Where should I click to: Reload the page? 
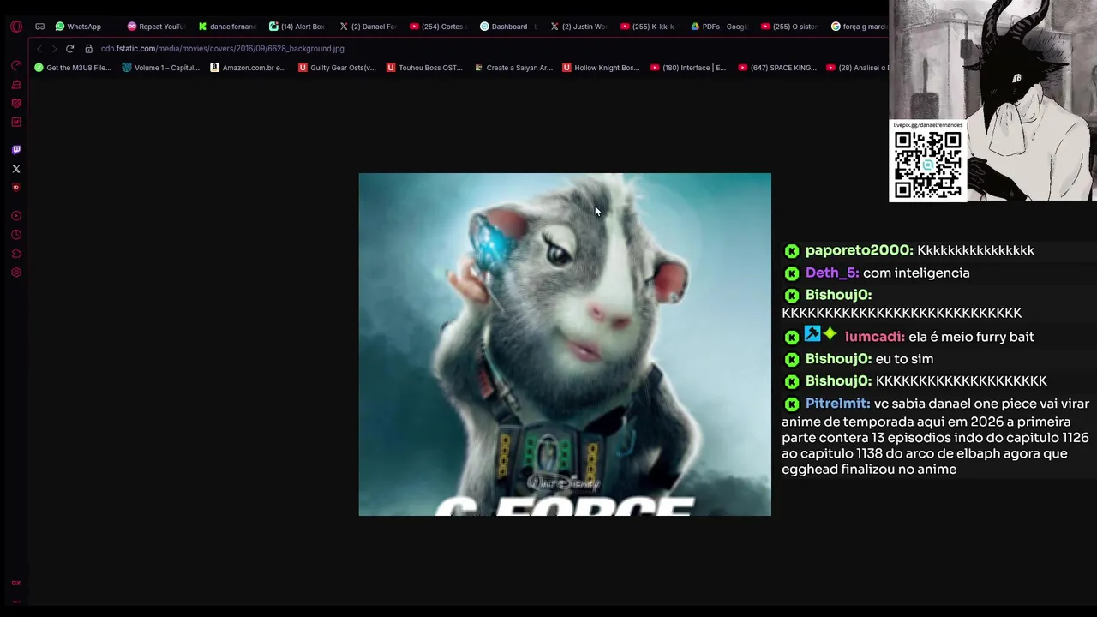tap(70, 49)
